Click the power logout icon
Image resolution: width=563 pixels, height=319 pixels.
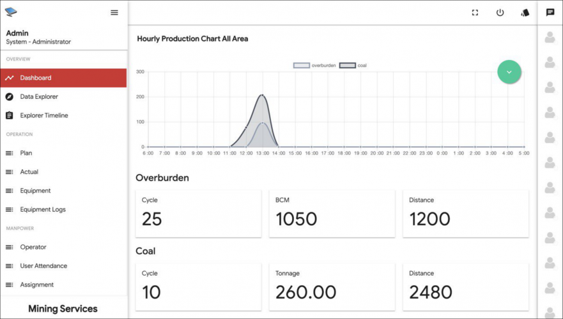pos(500,13)
